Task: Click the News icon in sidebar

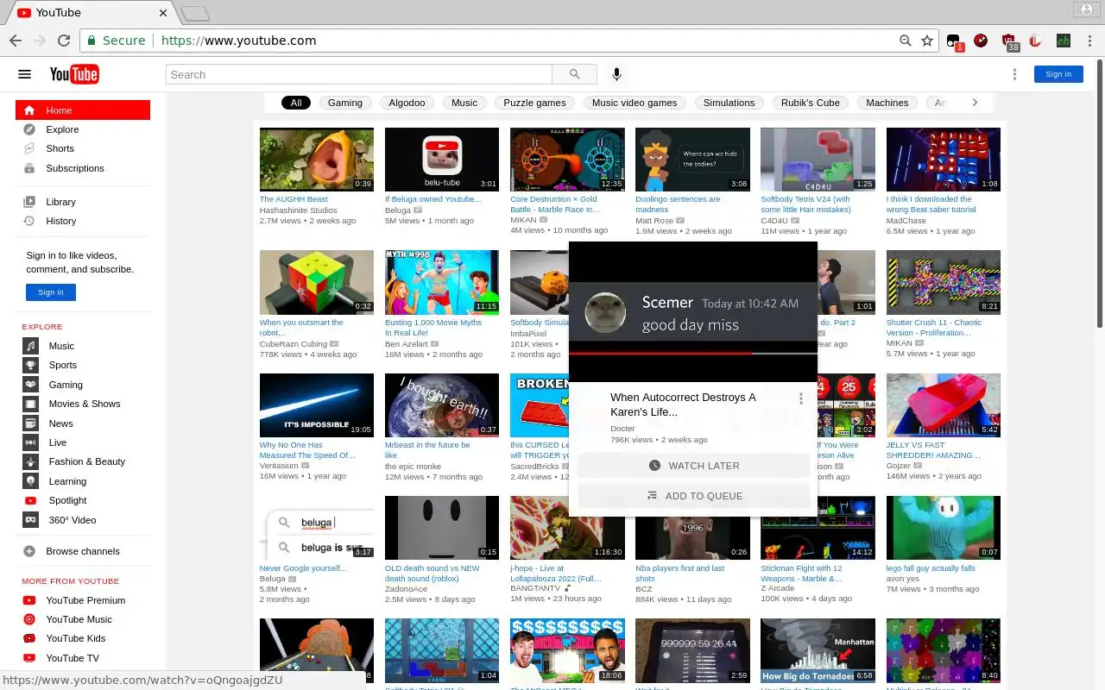Action: [31, 423]
